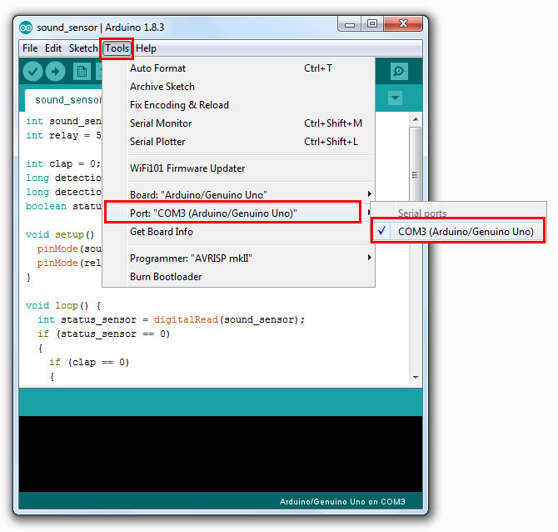Viewport: 558px width, 532px height.
Task: Open the Help menu
Action: (x=146, y=48)
